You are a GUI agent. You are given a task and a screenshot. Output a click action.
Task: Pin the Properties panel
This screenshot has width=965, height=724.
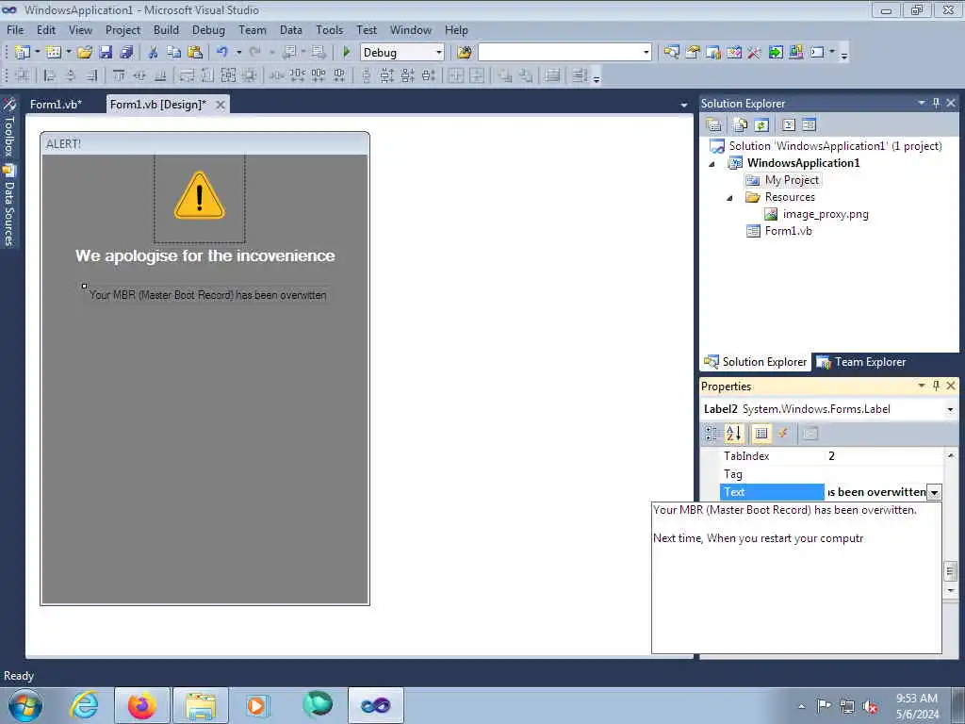tap(936, 386)
